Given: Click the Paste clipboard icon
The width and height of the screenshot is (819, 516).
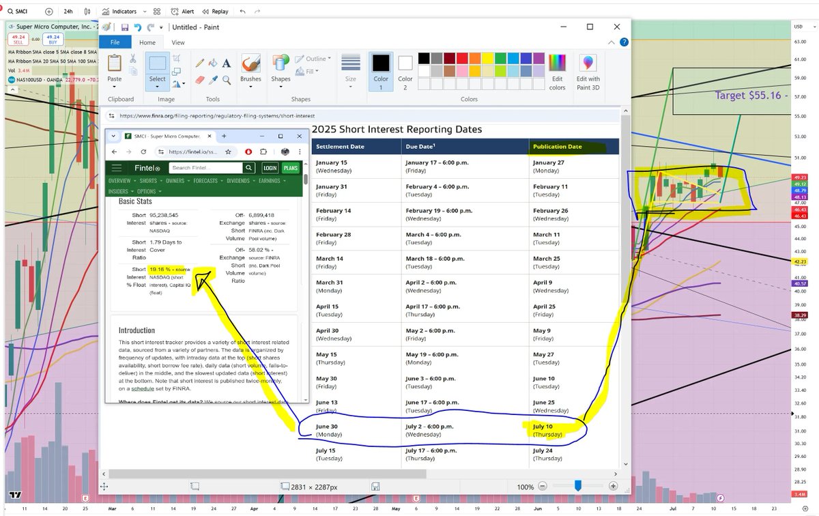Looking at the screenshot, I should [x=115, y=63].
